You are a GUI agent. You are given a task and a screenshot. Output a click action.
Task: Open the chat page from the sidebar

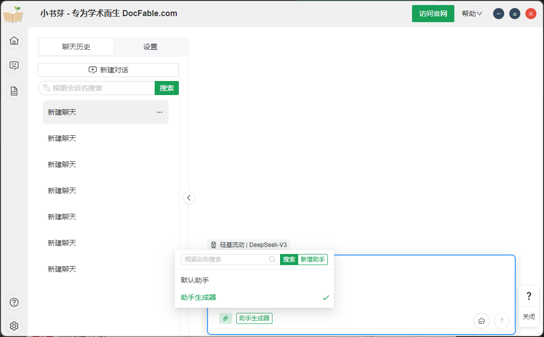click(14, 66)
